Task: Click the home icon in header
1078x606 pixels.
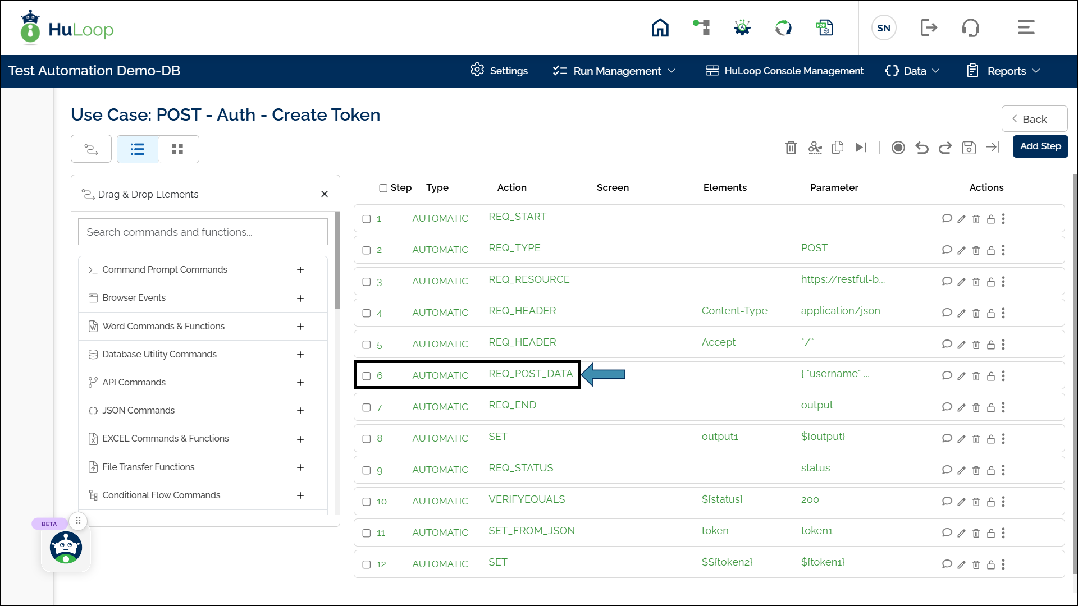Action: coord(660,27)
